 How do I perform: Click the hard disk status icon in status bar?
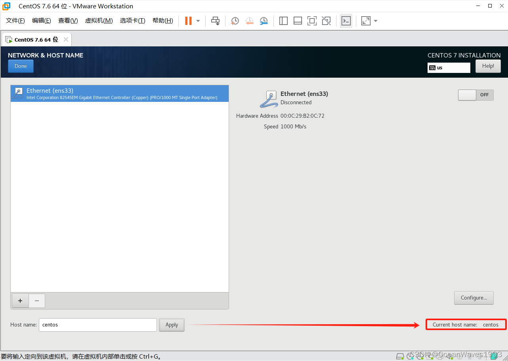[400, 356]
